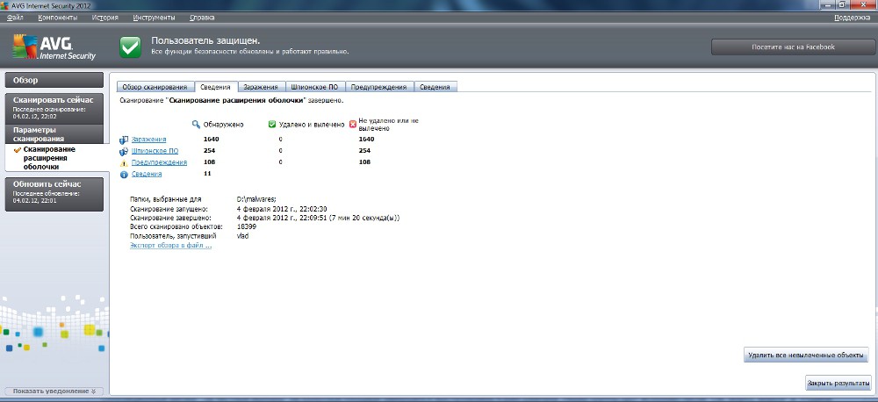Expand the Показать уведомление notification panel
This screenshot has height=402, width=878.
(54, 391)
